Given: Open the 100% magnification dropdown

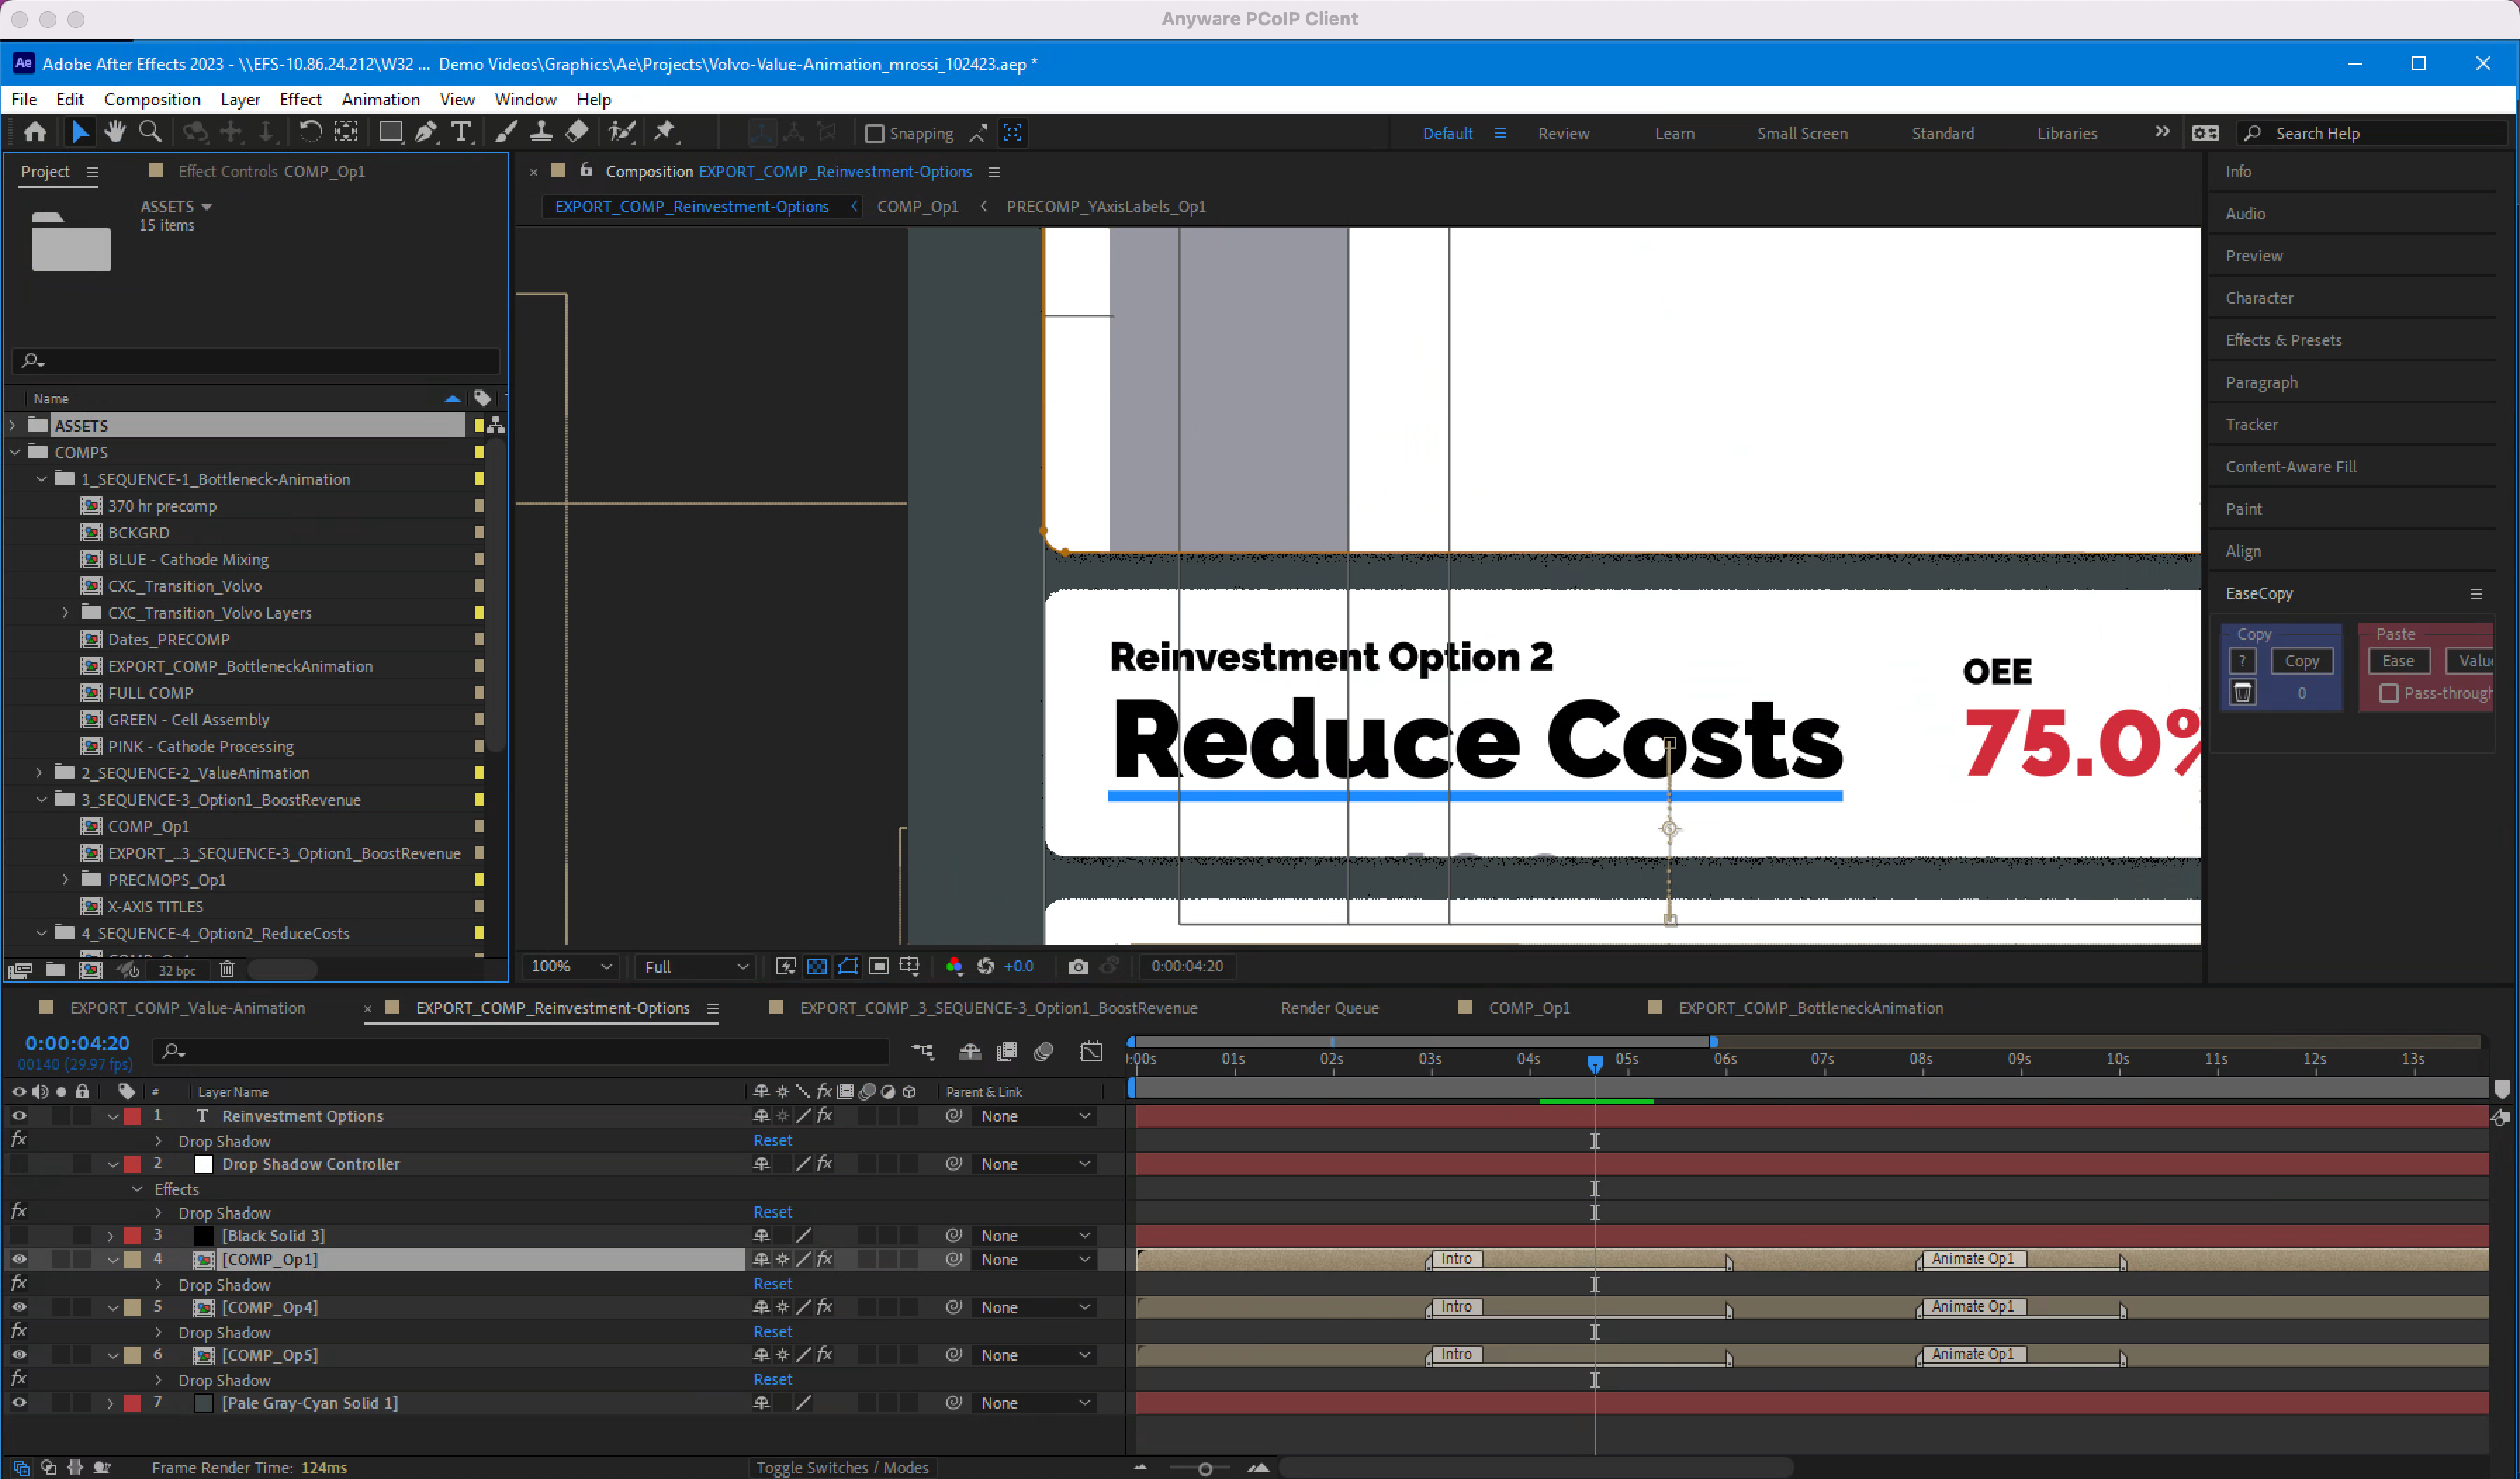Looking at the screenshot, I should (571, 966).
